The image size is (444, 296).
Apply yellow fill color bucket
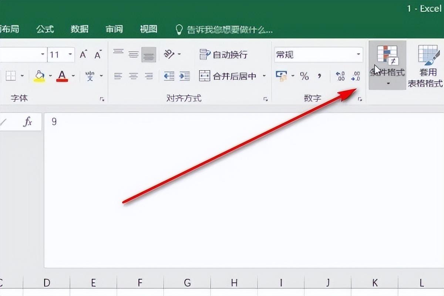click(39, 76)
